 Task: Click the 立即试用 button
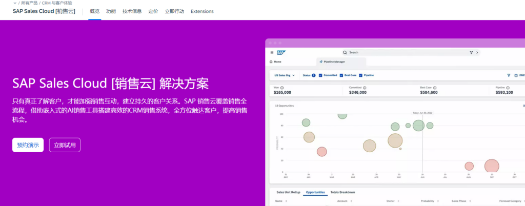point(65,145)
